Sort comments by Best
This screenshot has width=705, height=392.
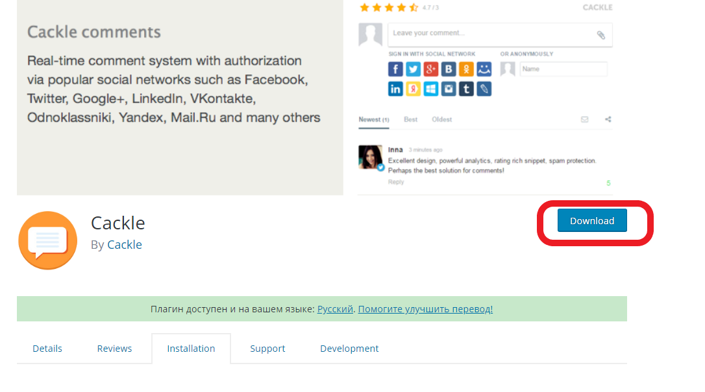click(410, 120)
